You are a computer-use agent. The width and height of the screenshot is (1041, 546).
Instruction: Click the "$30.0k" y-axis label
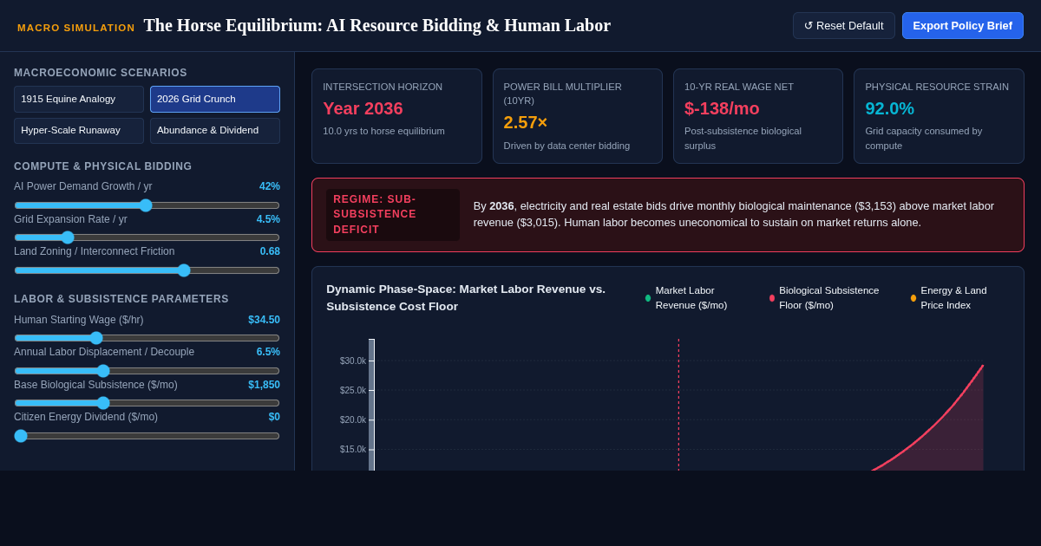point(353,361)
